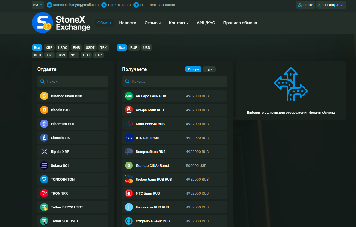Click the Tether BEP20 USDT icon

[x=44, y=207]
